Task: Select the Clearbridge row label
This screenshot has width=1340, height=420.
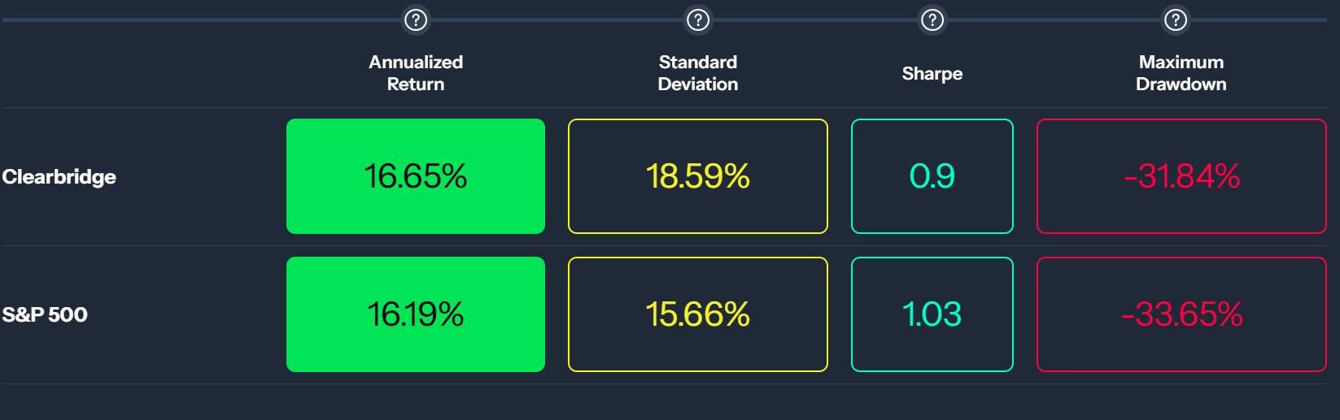Action: coord(59,177)
